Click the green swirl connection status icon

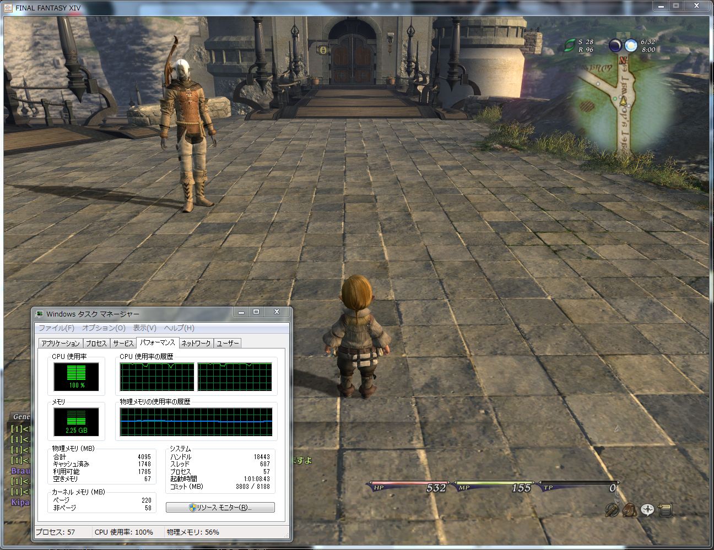click(x=569, y=45)
